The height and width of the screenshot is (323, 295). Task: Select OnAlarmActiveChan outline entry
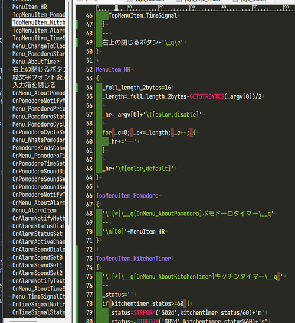[x=38, y=241]
